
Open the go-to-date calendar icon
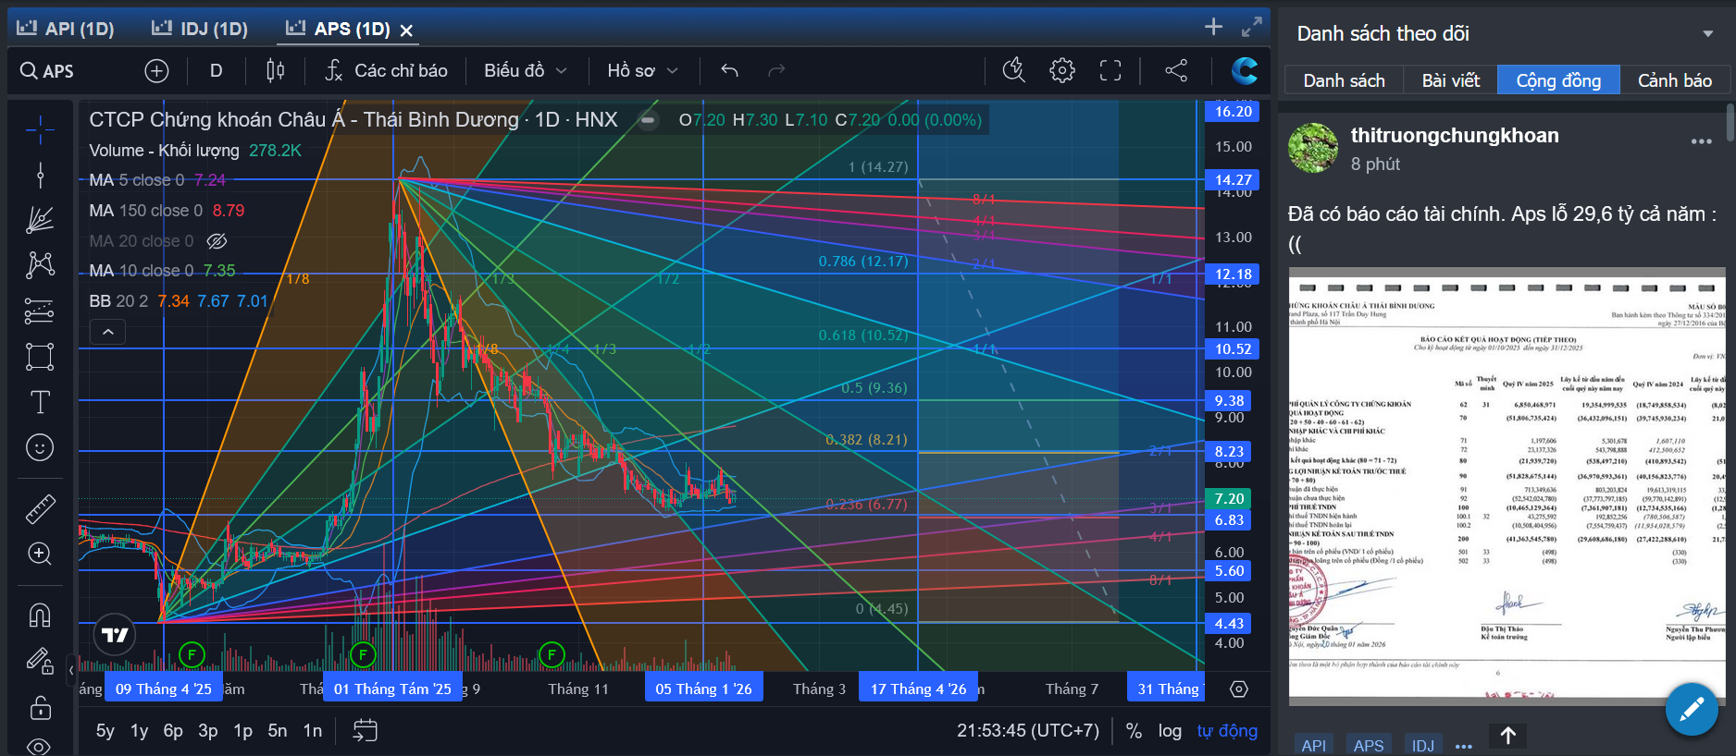coord(366,731)
